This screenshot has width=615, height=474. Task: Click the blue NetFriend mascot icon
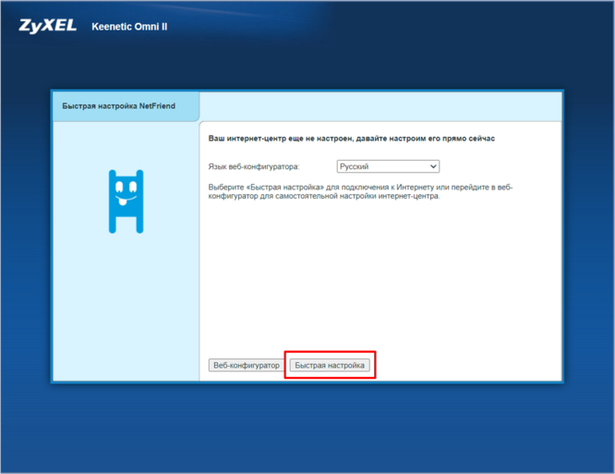pyautogui.click(x=126, y=201)
